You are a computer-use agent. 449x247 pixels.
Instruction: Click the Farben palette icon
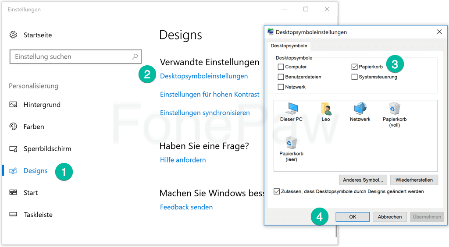(x=13, y=127)
